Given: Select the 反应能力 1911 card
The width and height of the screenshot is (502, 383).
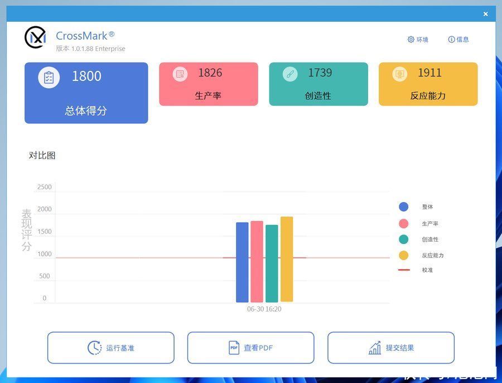Looking at the screenshot, I should pyautogui.click(x=428, y=84).
